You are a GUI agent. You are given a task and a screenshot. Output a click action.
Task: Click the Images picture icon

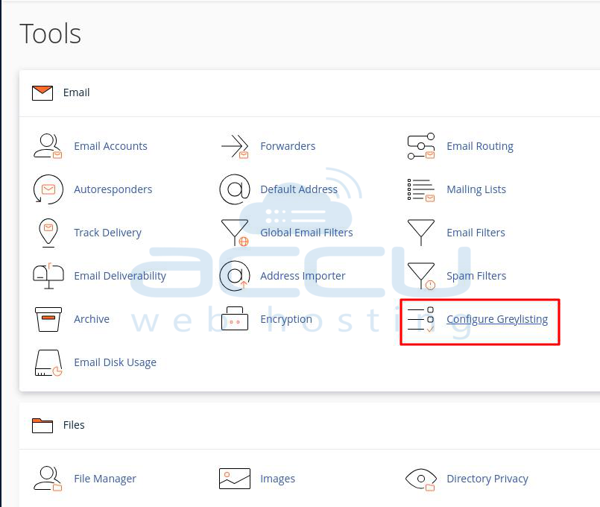(x=235, y=479)
